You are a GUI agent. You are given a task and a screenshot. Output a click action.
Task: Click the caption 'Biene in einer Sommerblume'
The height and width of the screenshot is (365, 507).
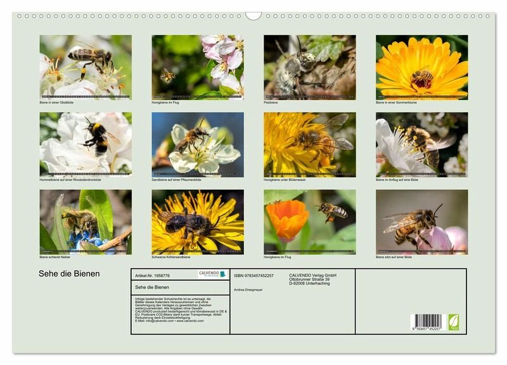pos(396,102)
